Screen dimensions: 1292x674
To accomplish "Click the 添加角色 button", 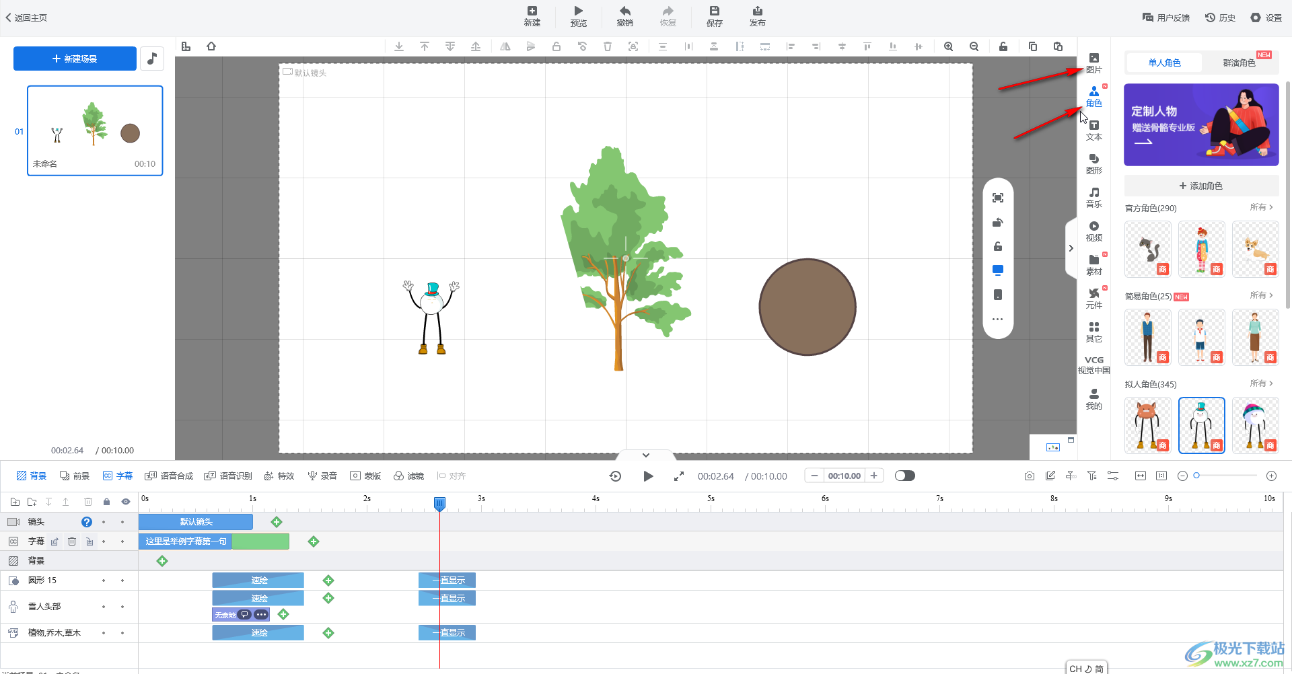I will point(1201,186).
